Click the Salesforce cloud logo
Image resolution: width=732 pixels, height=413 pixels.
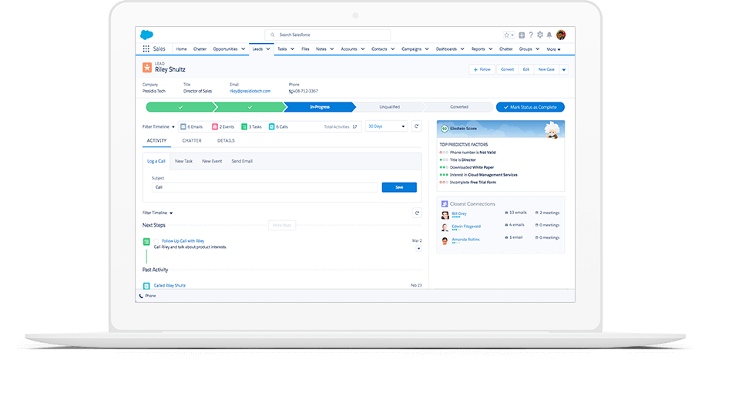coord(146,35)
